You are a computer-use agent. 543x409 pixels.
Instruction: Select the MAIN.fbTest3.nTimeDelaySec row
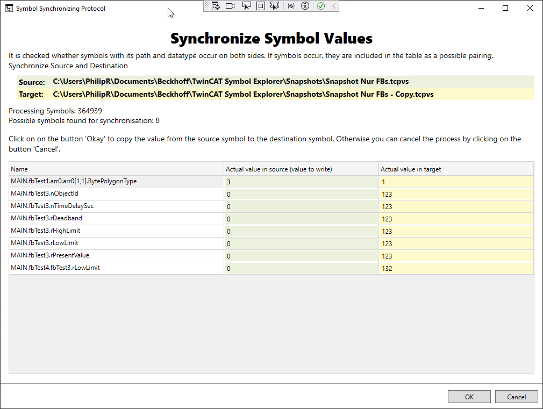coord(271,206)
